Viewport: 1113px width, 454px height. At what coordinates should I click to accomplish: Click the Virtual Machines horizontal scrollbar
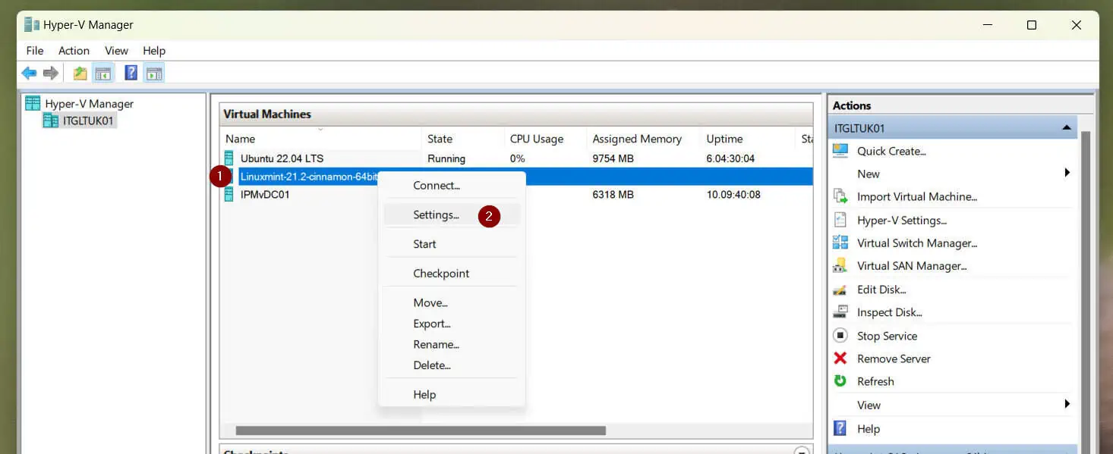(421, 431)
